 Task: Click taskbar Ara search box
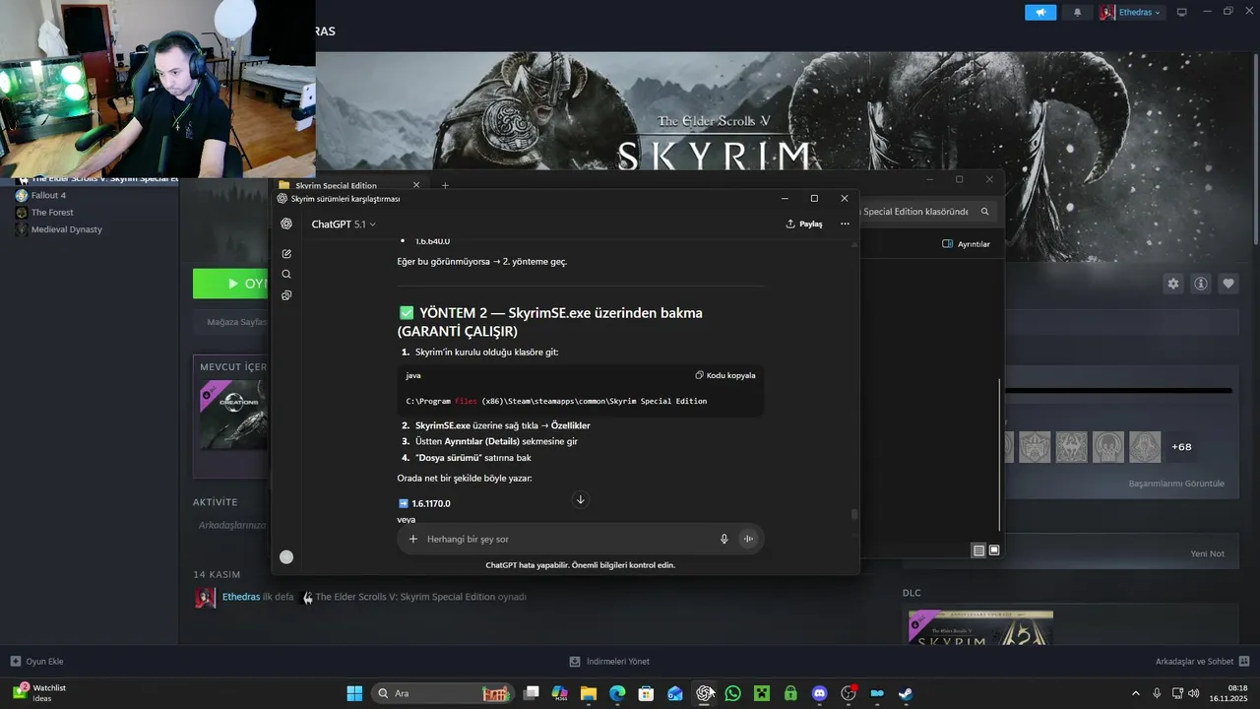(x=442, y=693)
